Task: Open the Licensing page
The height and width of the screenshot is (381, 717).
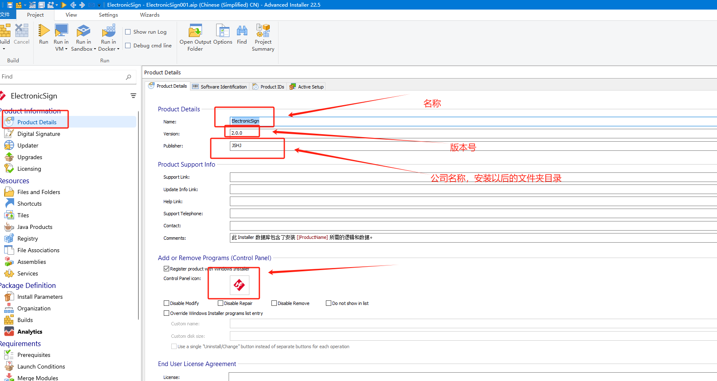Action: [29, 169]
